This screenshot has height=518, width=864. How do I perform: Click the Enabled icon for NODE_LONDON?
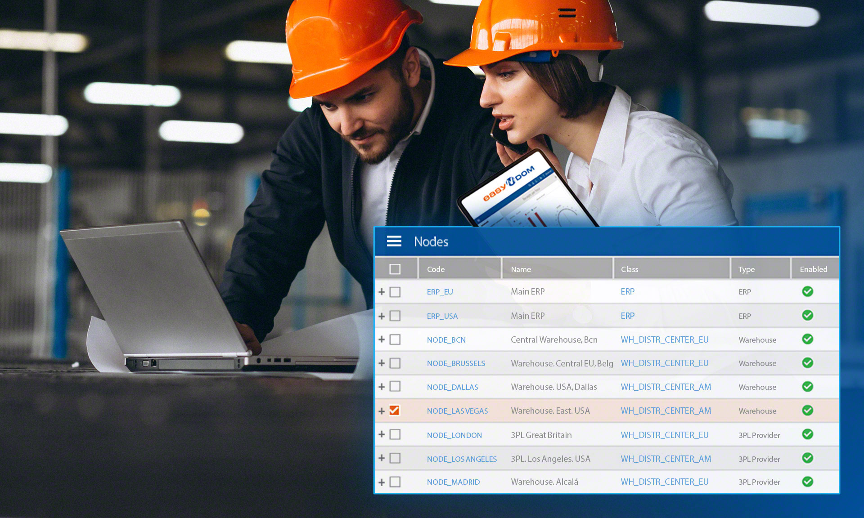coord(807,434)
